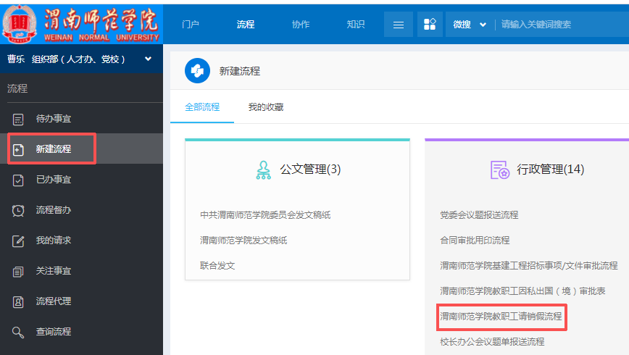
Task: Open the 联合发文 workflow link
Action: pos(217,266)
